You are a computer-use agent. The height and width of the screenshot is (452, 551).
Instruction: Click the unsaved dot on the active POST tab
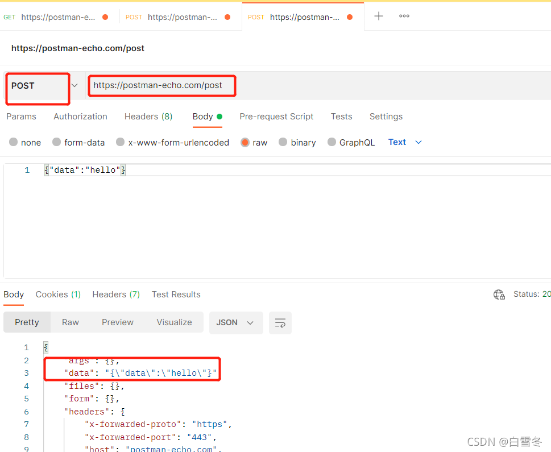pyautogui.click(x=350, y=17)
